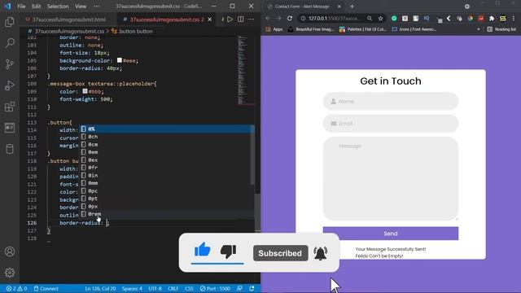Click Ln 126, Col 20 status entry
Viewport: 521px width, 293px height.
tap(100, 288)
